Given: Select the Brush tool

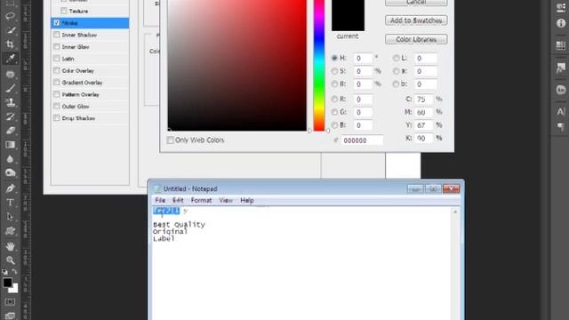Looking at the screenshot, I should [x=10, y=88].
